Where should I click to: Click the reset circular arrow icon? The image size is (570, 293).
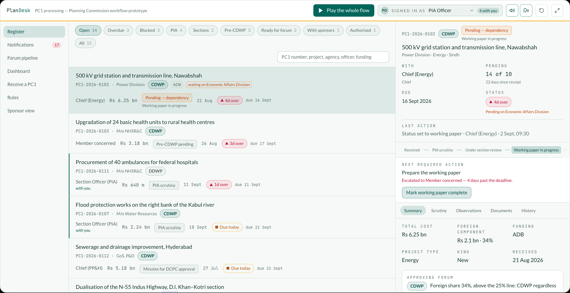tap(542, 11)
